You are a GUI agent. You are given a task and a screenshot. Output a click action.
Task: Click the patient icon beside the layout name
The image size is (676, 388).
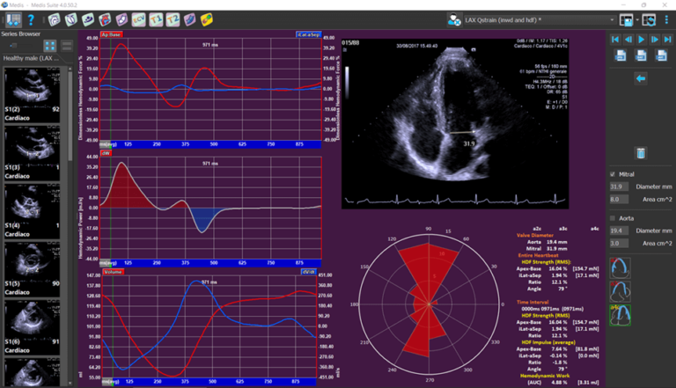click(455, 18)
